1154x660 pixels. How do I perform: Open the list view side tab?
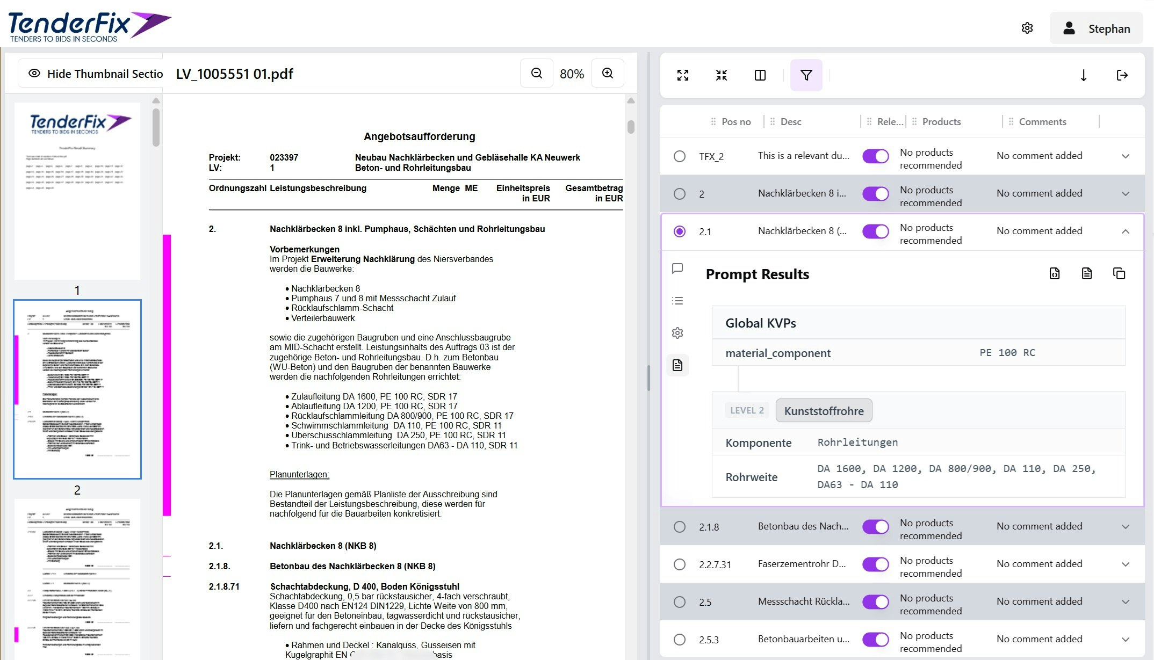point(677,301)
